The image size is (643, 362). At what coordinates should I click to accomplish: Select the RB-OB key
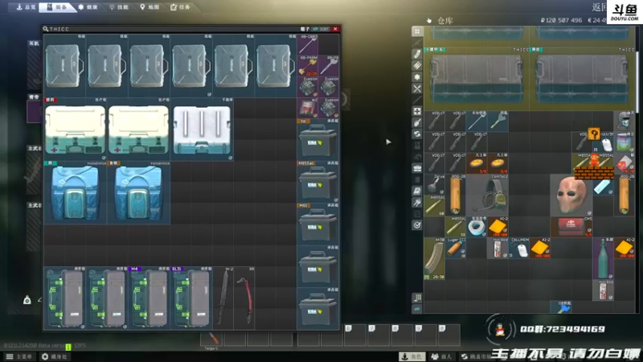pos(308,45)
